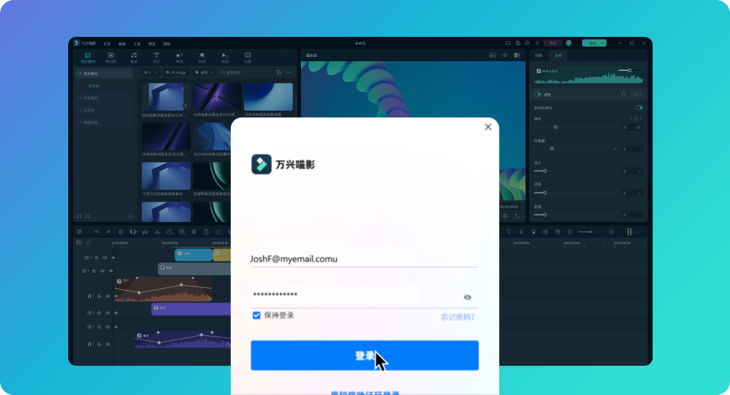This screenshot has width=730, height=395.
Task: Click the undo arrow in timeline toolbar
Action: coord(97,232)
